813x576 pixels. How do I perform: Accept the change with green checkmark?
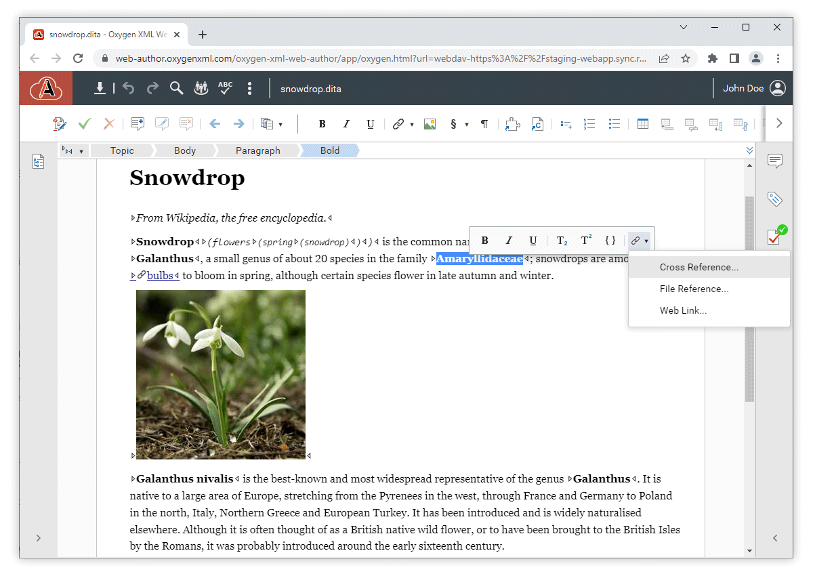pos(85,124)
